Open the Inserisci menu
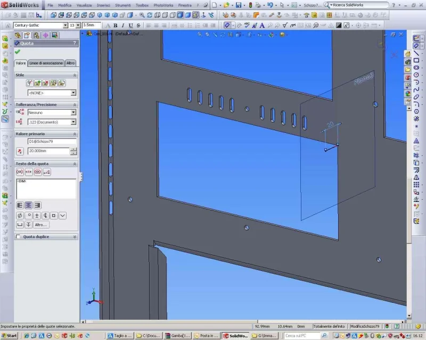Viewport: 426px width, 340px height. pos(103,5)
